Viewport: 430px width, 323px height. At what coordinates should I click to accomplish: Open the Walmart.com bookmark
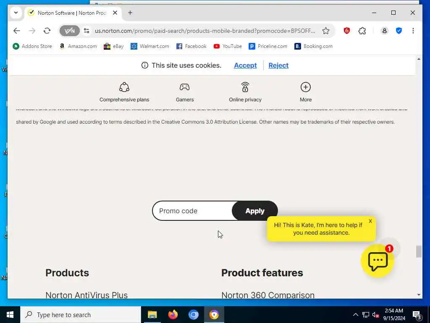[150, 46]
